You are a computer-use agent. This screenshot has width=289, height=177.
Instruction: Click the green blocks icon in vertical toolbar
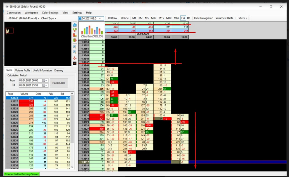[x=75, y=29]
